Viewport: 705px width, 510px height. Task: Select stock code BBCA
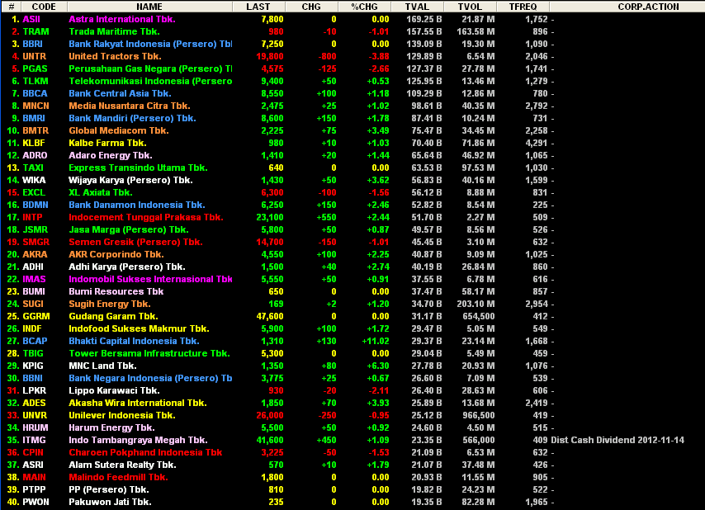pos(35,93)
